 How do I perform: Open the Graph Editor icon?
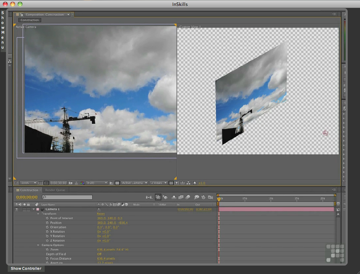pyautogui.click(x=210, y=197)
